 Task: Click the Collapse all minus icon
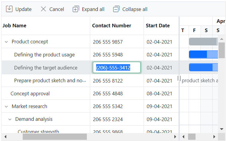116,9
